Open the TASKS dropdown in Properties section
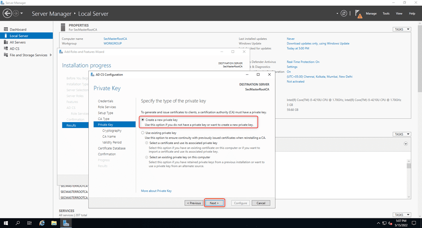This screenshot has width=422, height=228. (402, 29)
